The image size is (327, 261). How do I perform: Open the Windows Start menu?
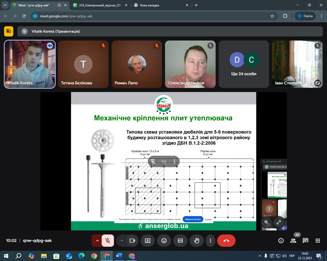6,256
